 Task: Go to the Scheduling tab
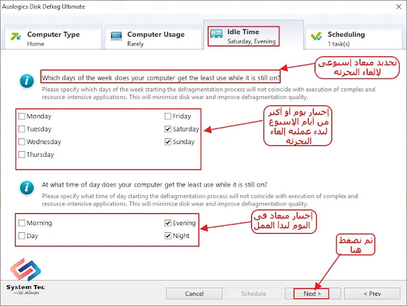354,37
